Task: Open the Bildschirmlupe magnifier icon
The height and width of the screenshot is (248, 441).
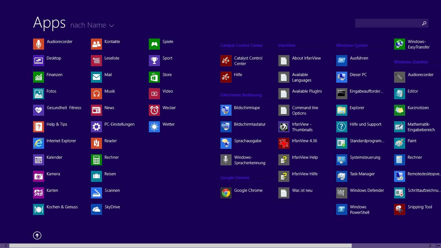Action: [226, 110]
